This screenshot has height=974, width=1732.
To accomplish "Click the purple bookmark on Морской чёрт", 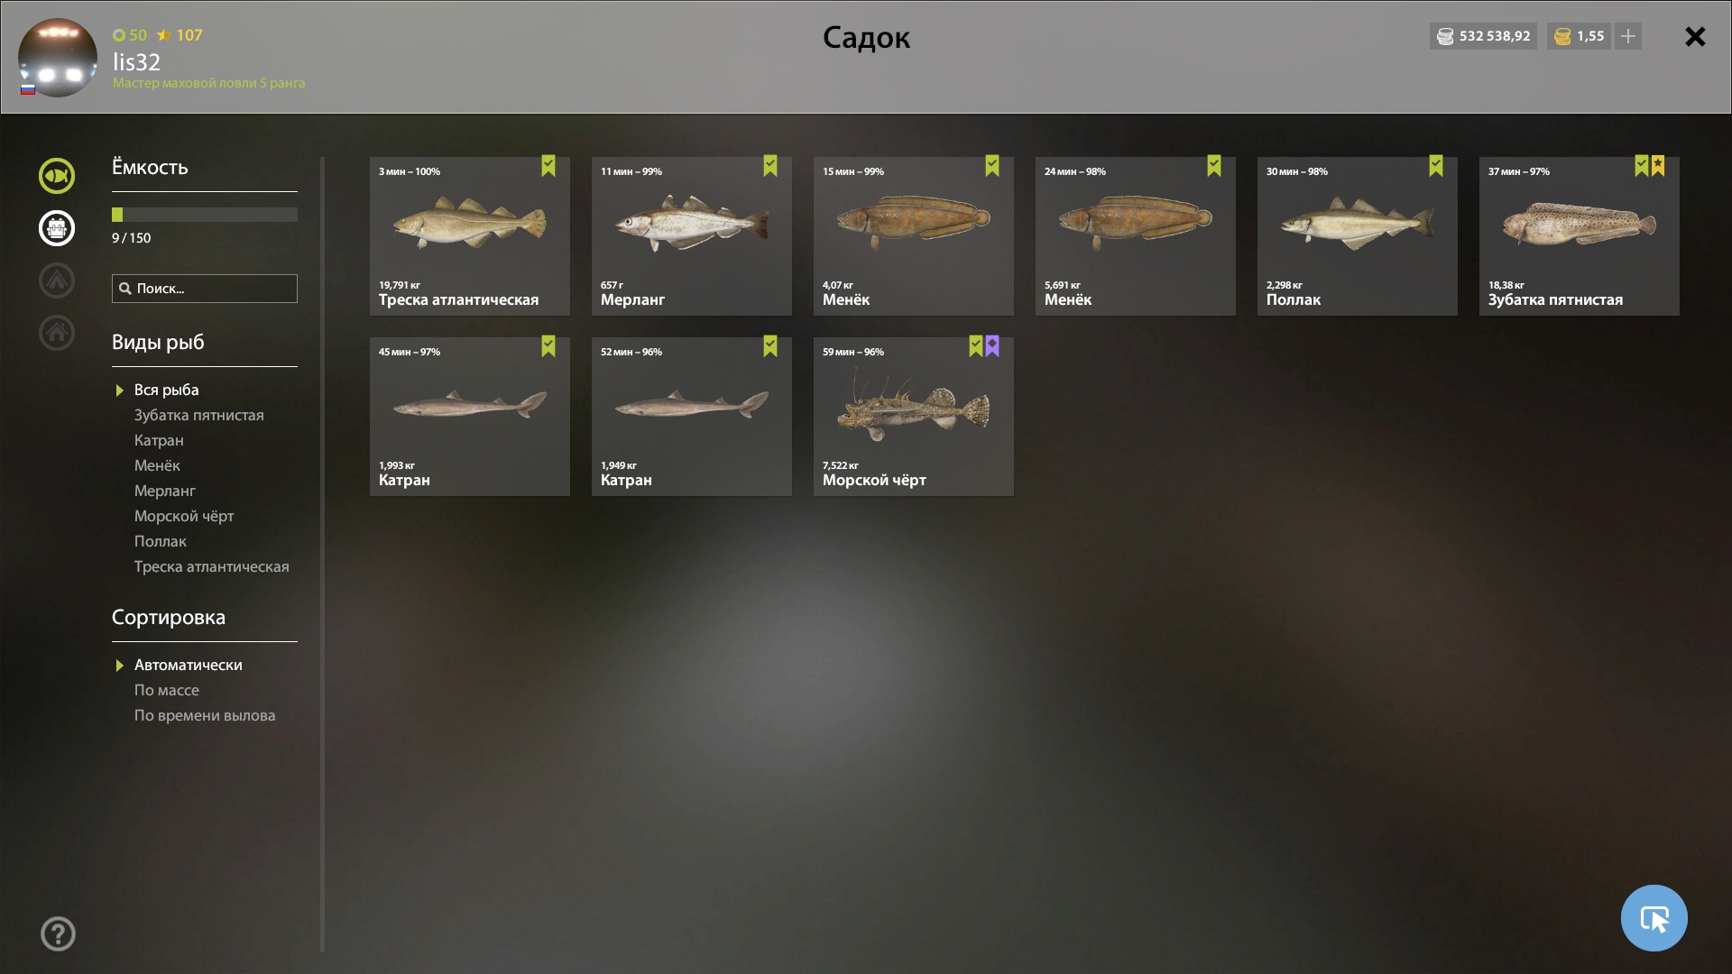I will point(992,346).
